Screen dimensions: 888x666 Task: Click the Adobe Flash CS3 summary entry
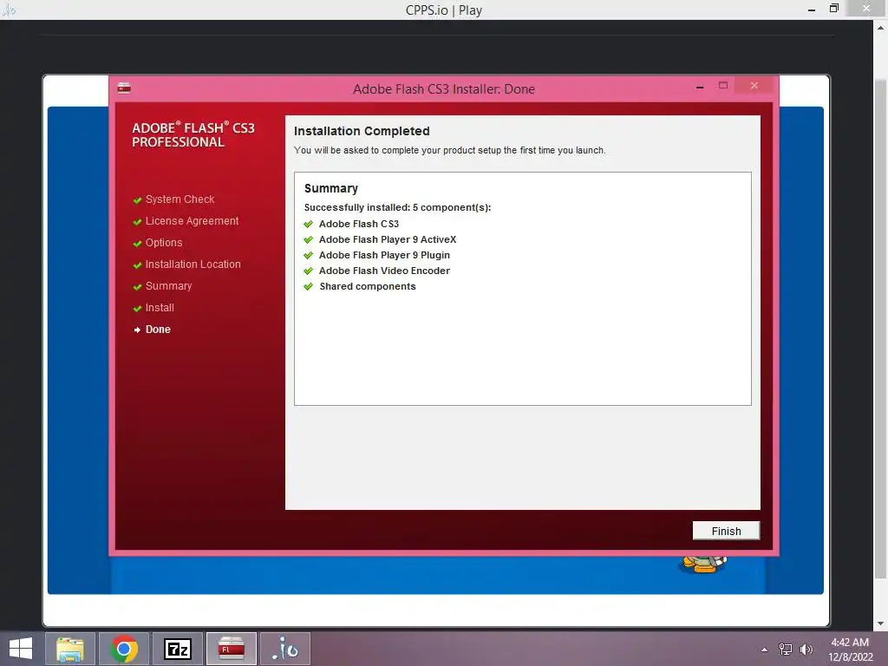tap(358, 224)
